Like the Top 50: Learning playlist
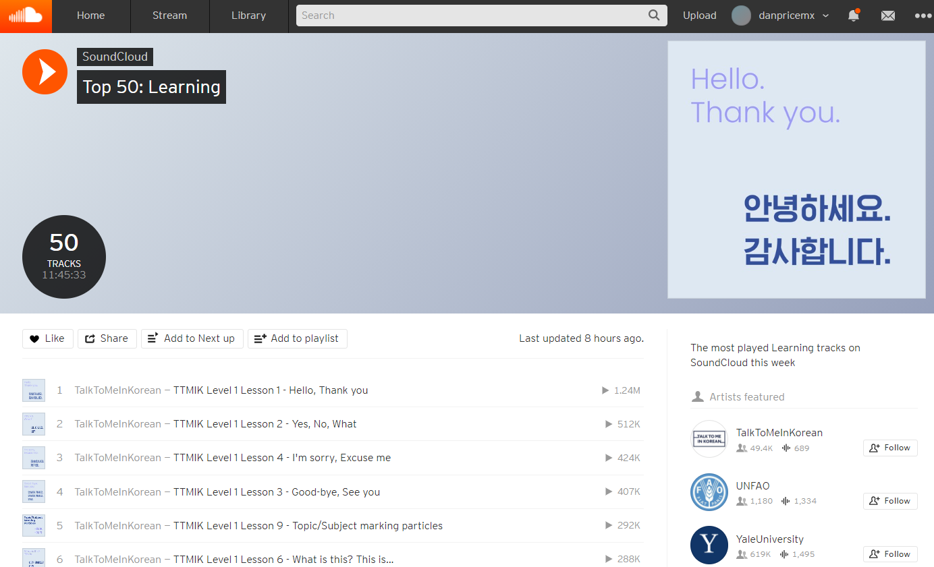The height and width of the screenshot is (567, 934). [x=47, y=338]
